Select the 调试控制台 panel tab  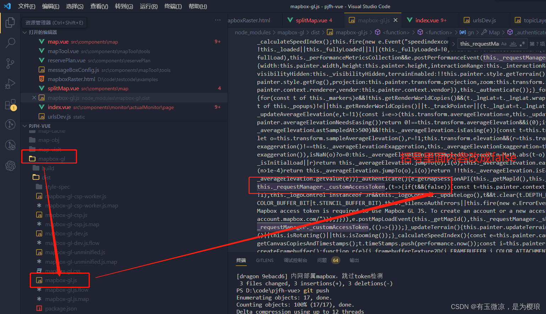pos(295,260)
